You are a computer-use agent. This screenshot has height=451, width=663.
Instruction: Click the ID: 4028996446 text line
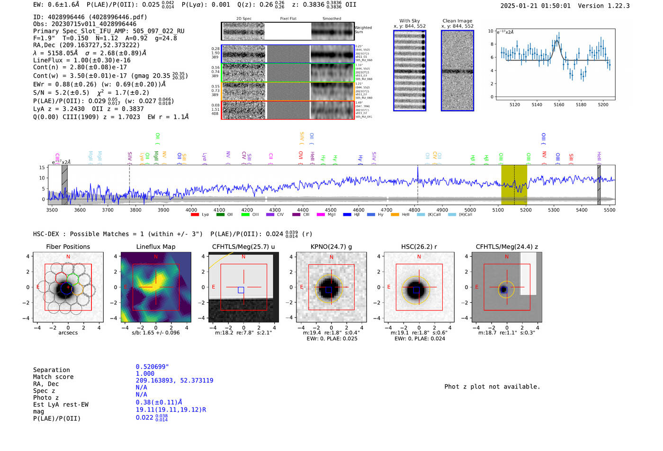click(90, 17)
